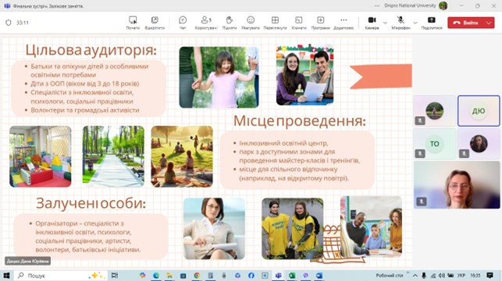Open title bar ellipsis menu
This screenshot has width=502, height=281.
coord(377,5)
